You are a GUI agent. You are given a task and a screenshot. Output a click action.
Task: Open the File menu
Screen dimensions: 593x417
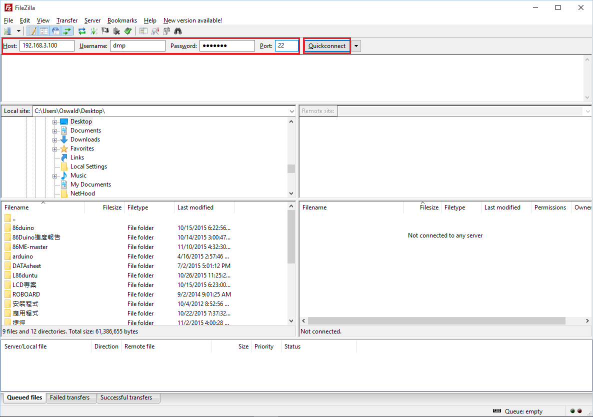click(8, 20)
